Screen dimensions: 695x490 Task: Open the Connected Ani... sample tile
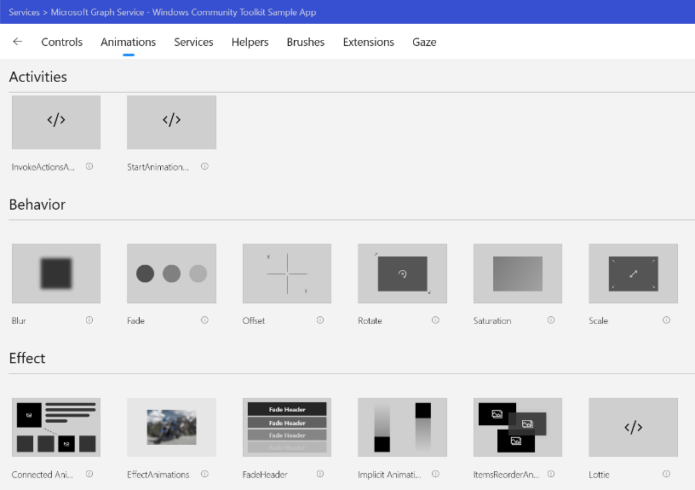pos(56,427)
